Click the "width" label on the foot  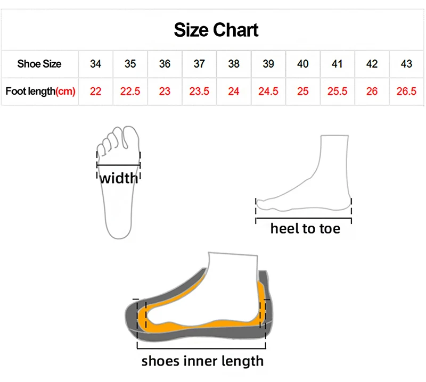[119, 177]
